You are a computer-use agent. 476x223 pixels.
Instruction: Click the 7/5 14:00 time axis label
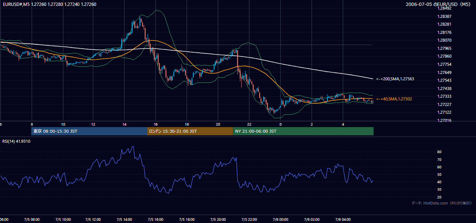point(125,220)
